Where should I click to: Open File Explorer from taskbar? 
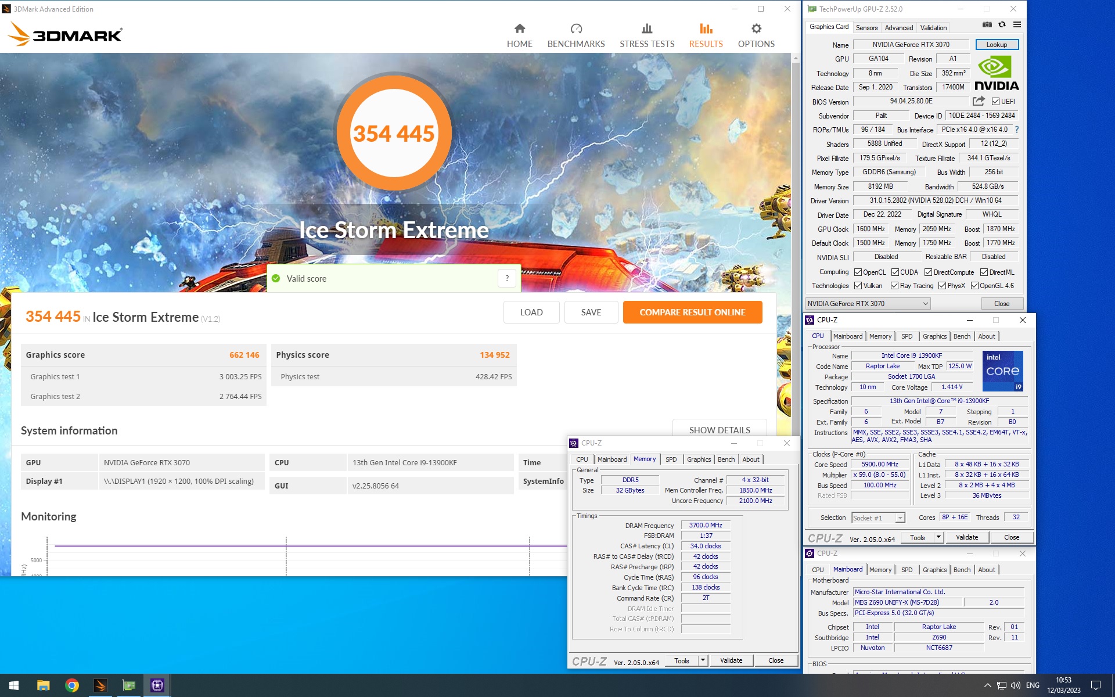[43, 685]
